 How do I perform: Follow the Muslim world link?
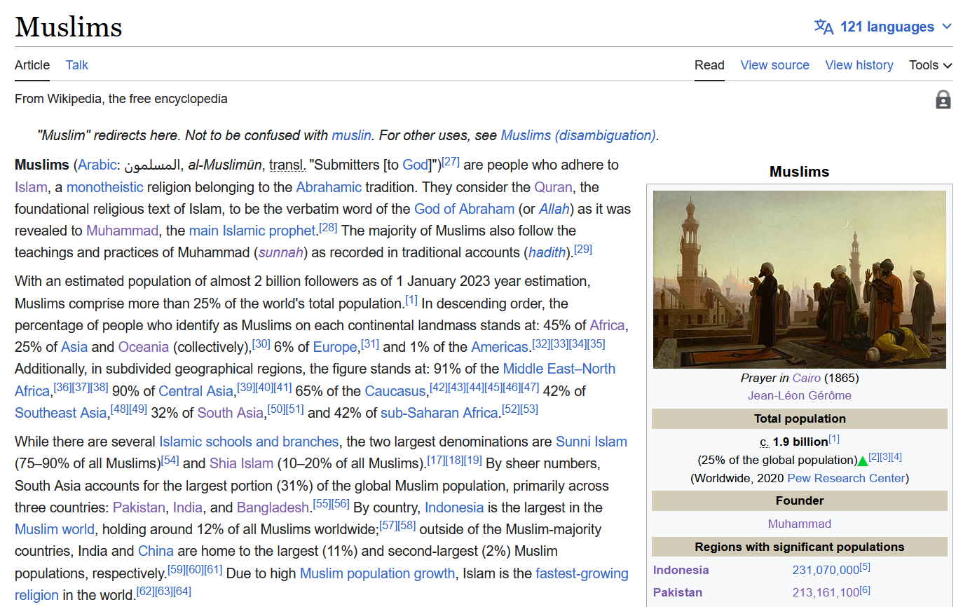click(x=55, y=529)
